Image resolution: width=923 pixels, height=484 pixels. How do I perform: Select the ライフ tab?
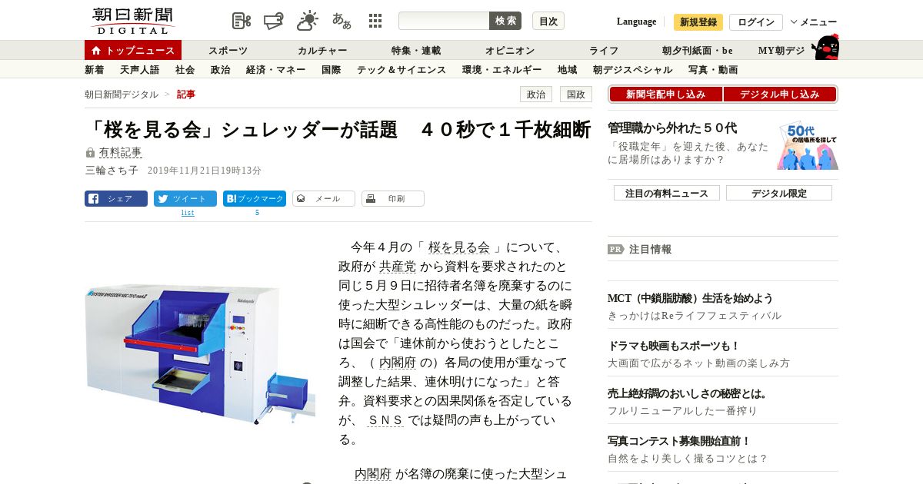click(604, 51)
